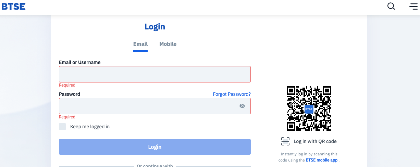Focus the Password input field
The height and width of the screenshot is (167, 420).
tap(155, 106)
